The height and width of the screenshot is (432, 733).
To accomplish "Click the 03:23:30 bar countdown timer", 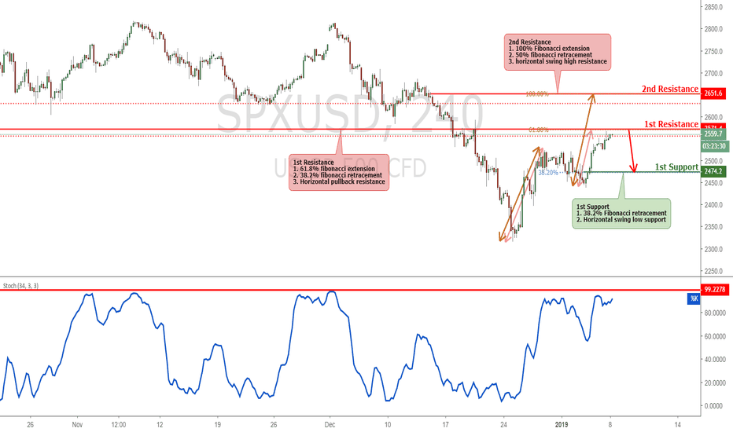I will 715,147.
